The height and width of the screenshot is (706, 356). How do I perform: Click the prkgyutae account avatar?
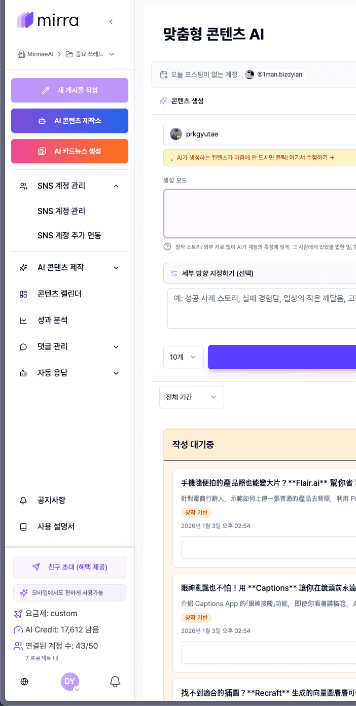[176, 134]
